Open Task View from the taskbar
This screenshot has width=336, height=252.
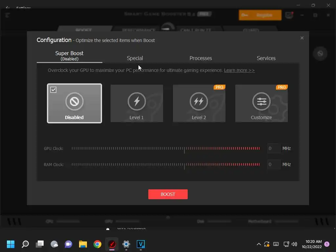pos(40,244)
